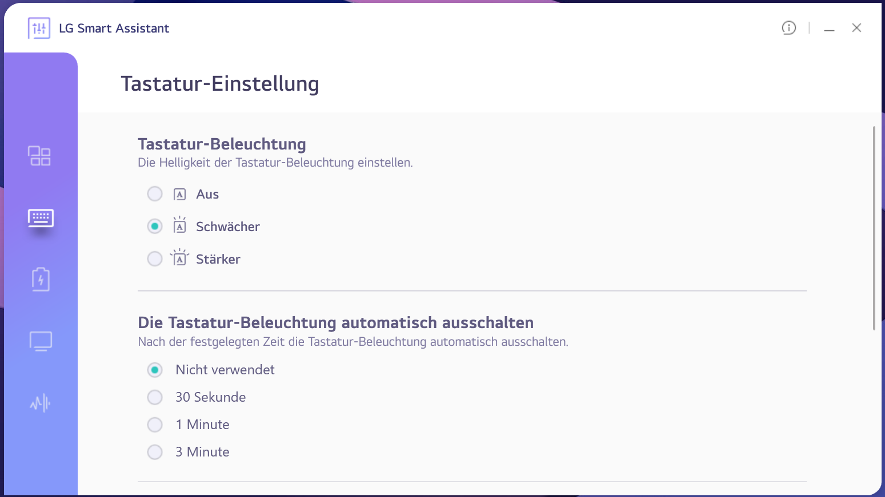Close the LG Smart Assistant window
This screenshot has width=885, height=497.
tap(856, 28)
